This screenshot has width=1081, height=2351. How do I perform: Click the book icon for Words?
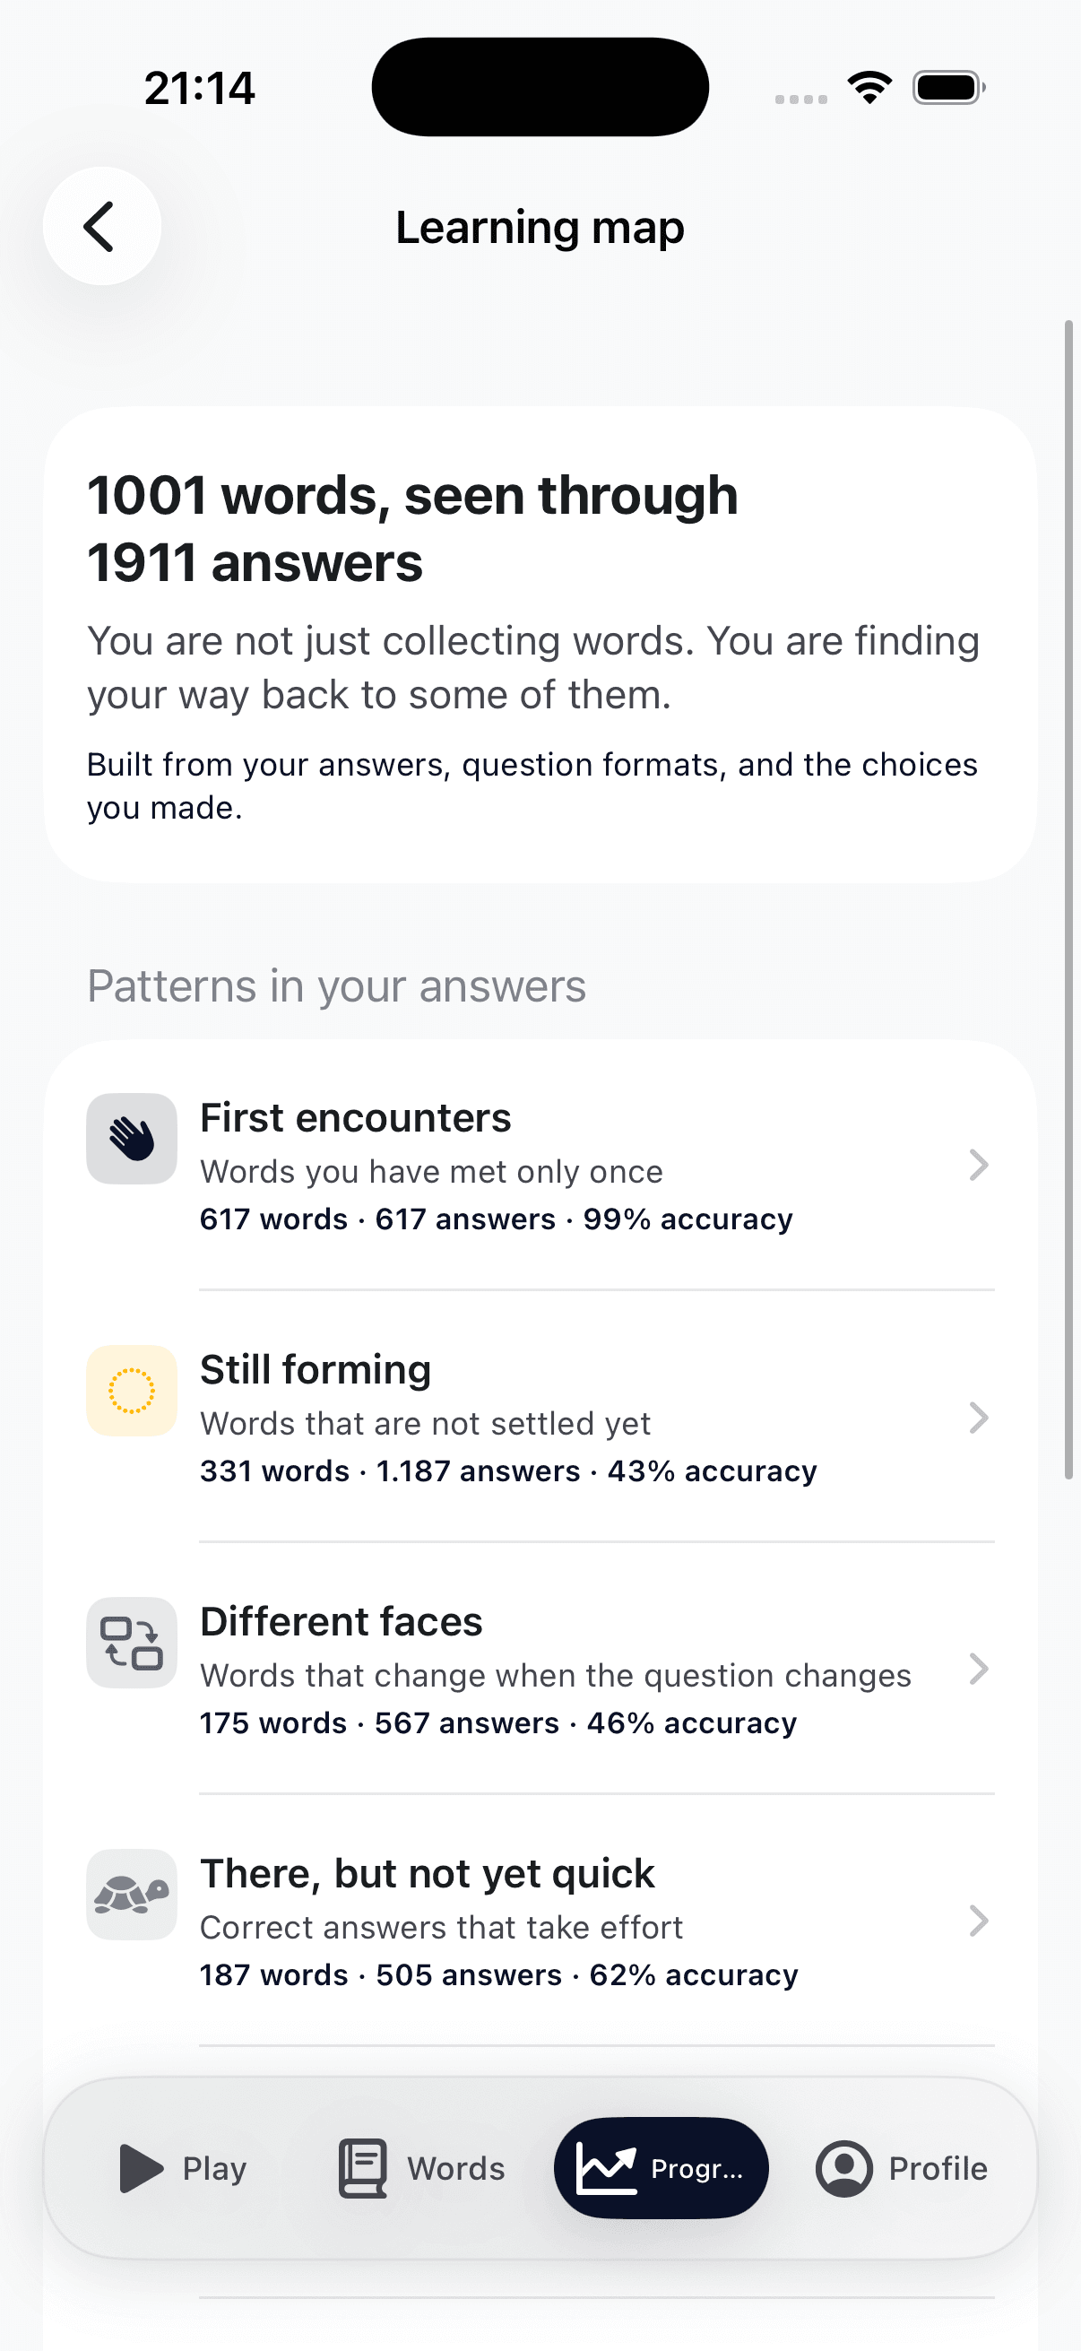(362, 2167)
